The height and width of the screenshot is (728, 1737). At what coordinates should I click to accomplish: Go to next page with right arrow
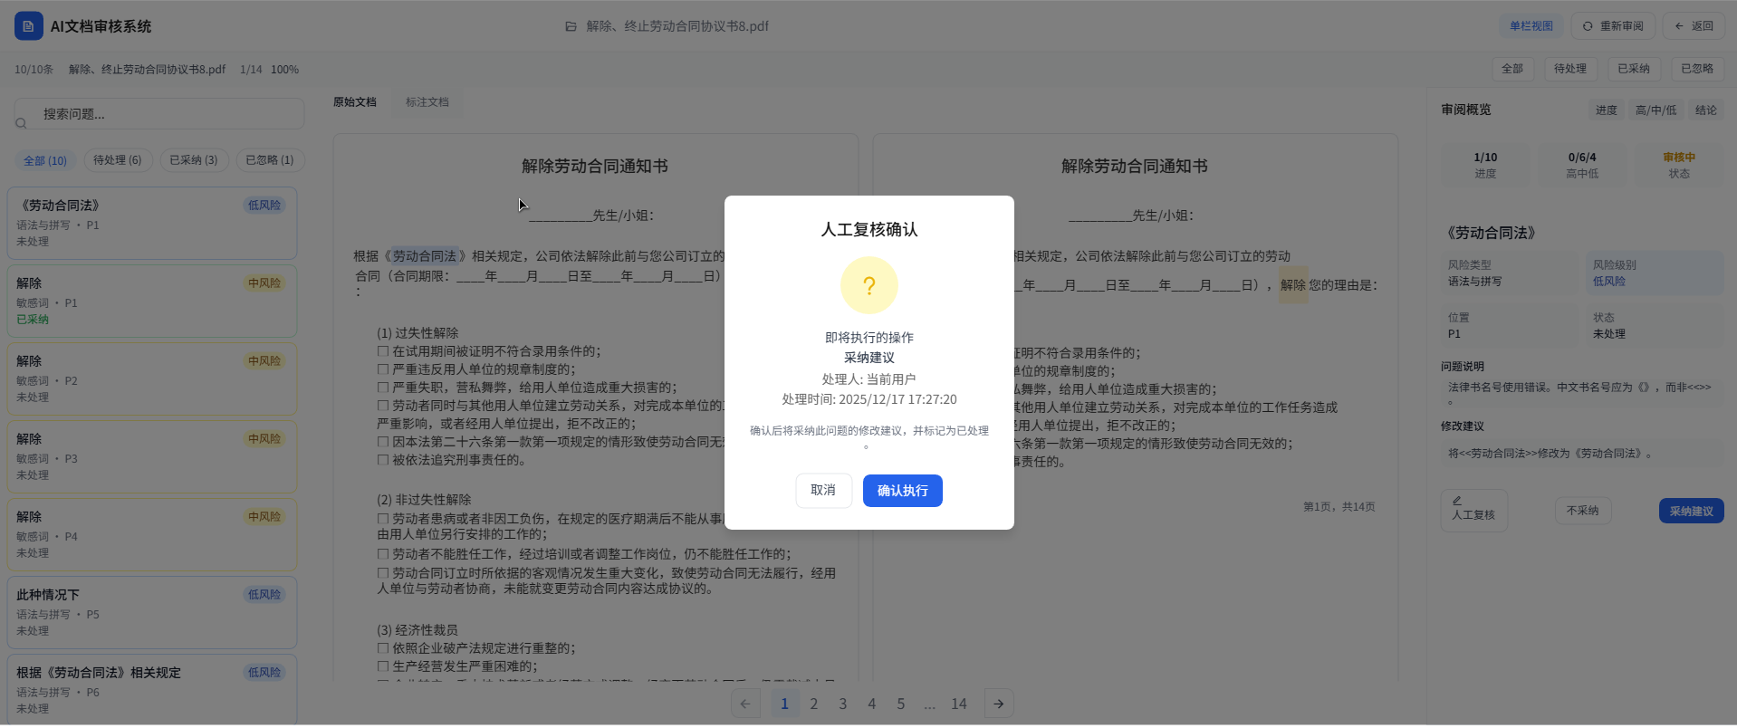coord(999,704)
